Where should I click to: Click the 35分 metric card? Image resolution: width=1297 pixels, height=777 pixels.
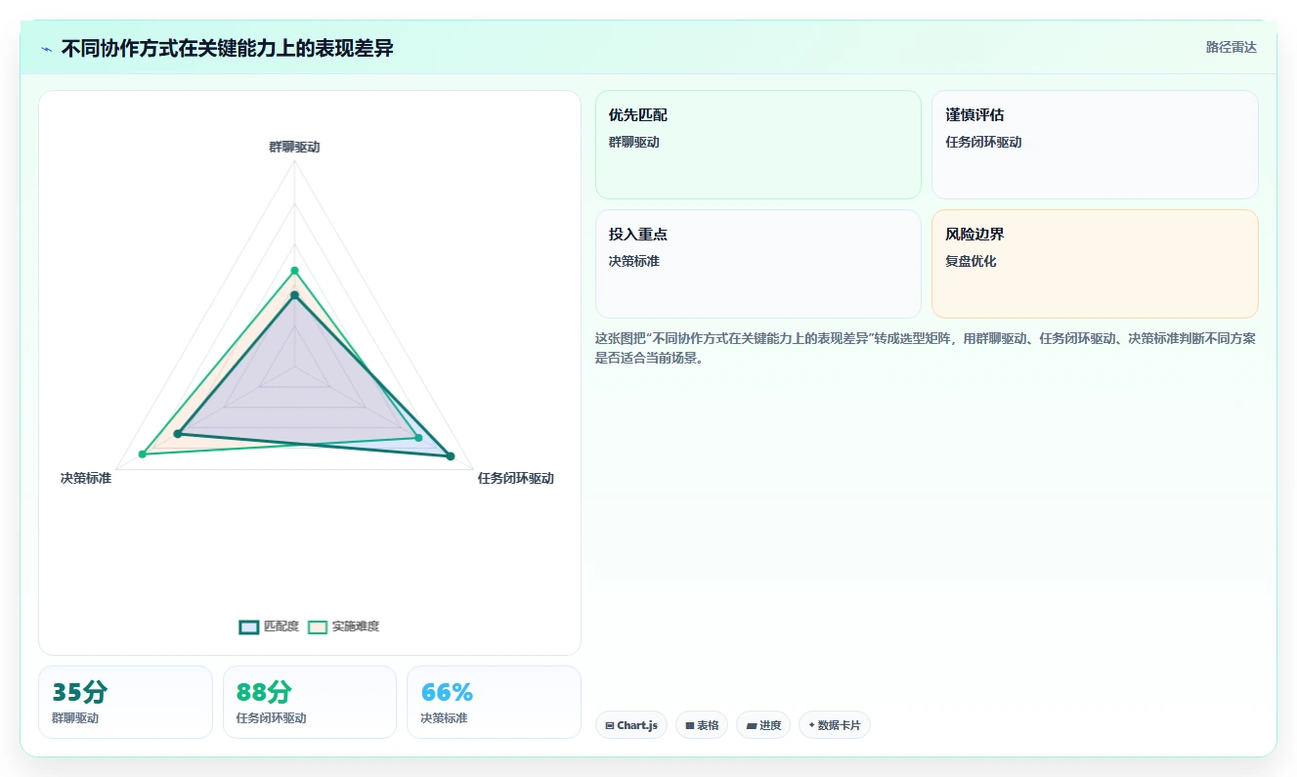125,702
